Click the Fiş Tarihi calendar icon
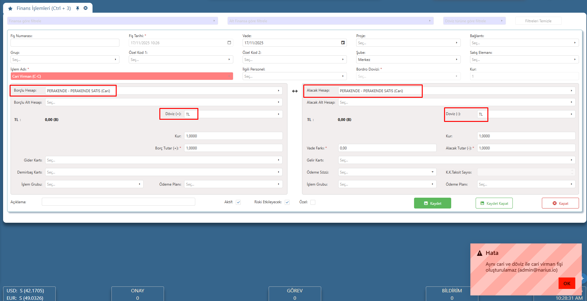The height and width of the screenshot is (301, 587). pos(229,43)
